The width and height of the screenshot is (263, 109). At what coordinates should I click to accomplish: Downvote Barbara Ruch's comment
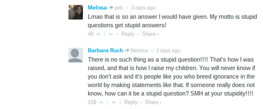[114, 103]
